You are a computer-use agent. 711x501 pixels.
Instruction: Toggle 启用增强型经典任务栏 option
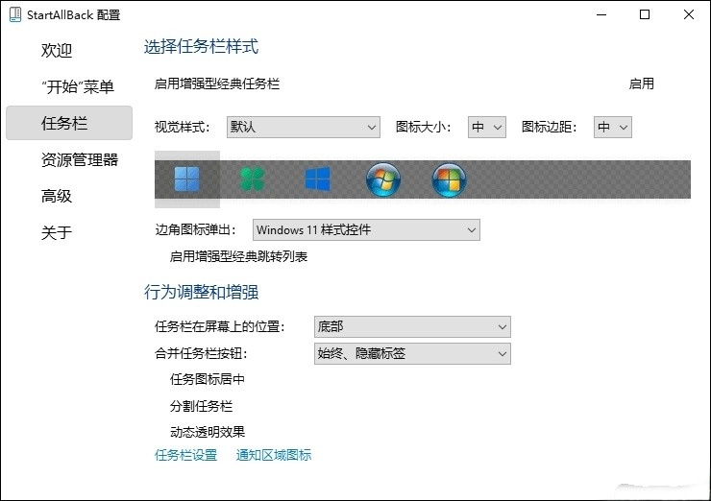(x=217, y=83)
